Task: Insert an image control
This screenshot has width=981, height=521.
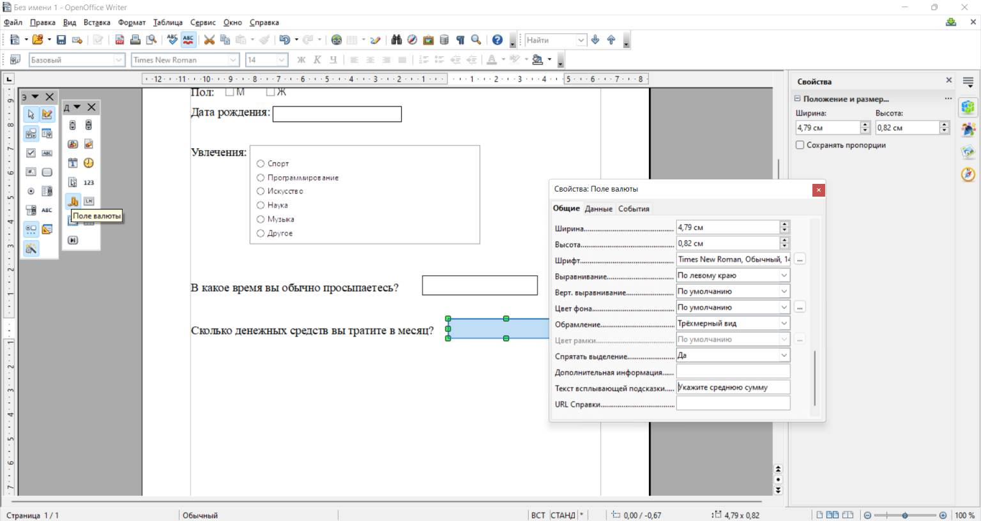Action: (x=89, y=144)
